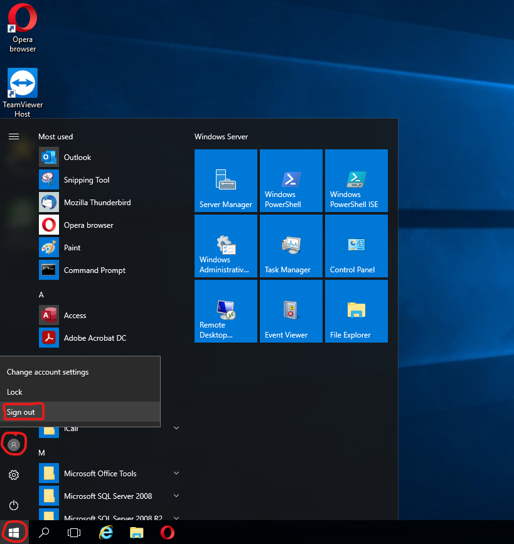Open Settings gear in Start sidebar
The width and height of the screenshot is (514, 544).
(14, 475)
